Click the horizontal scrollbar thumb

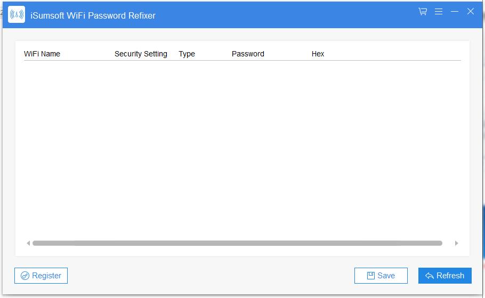237,243
